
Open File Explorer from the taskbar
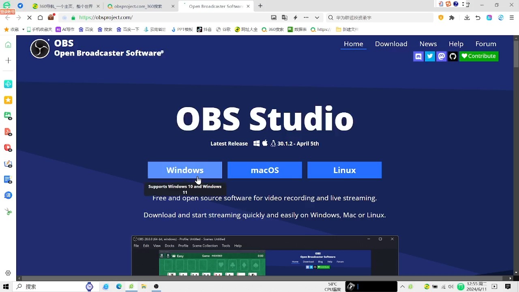144,287
